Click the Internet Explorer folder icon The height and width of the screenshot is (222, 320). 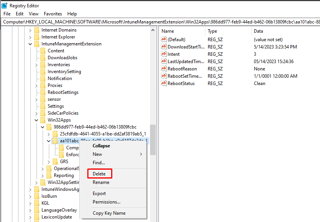[37, 37]
